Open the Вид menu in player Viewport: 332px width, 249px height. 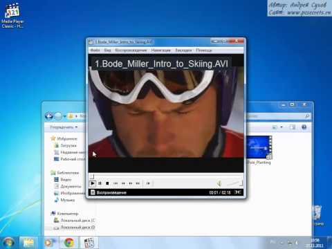click(x=107, y=50)
